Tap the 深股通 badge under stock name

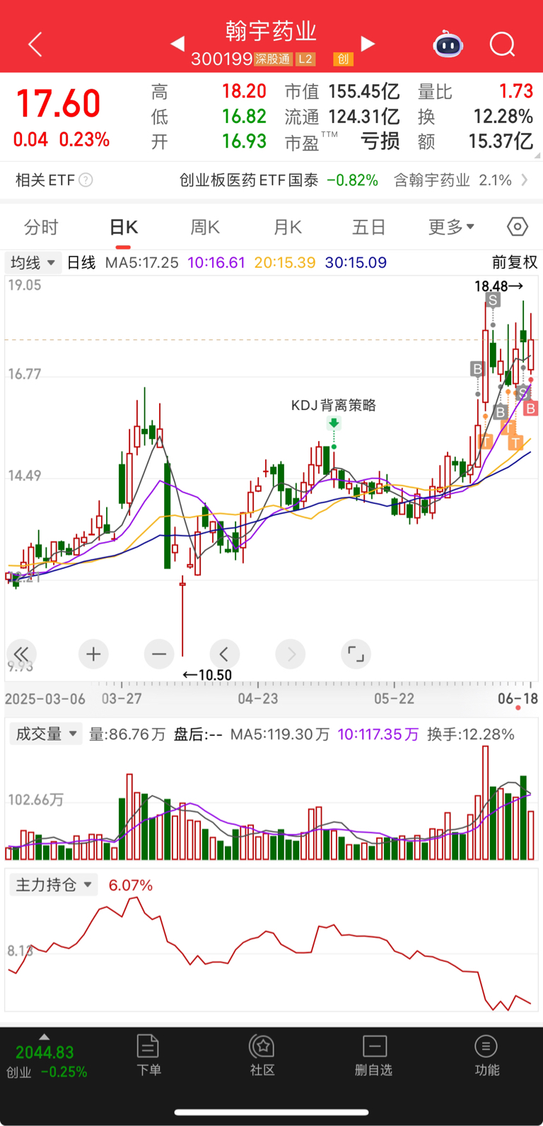(273, 59)
